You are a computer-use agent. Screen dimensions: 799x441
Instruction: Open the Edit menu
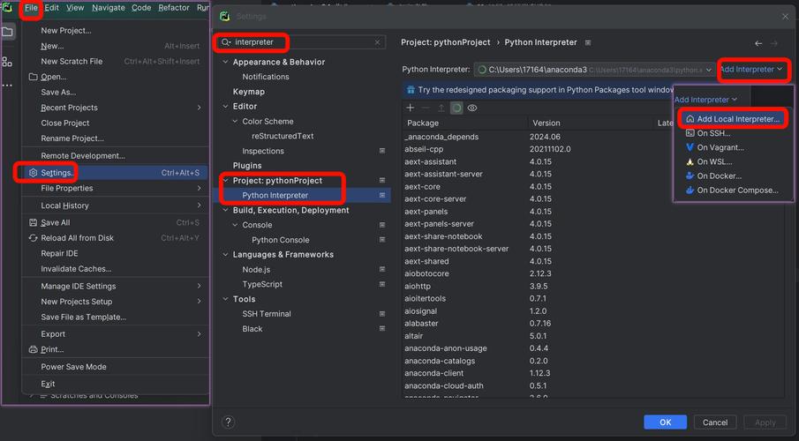point(51,8)
